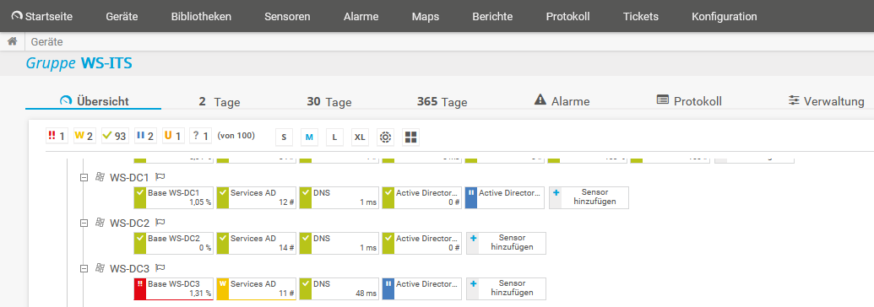Click the priority flag next to WS-DC3
Viewport: 874px width, 307px height.
(160, 268)
